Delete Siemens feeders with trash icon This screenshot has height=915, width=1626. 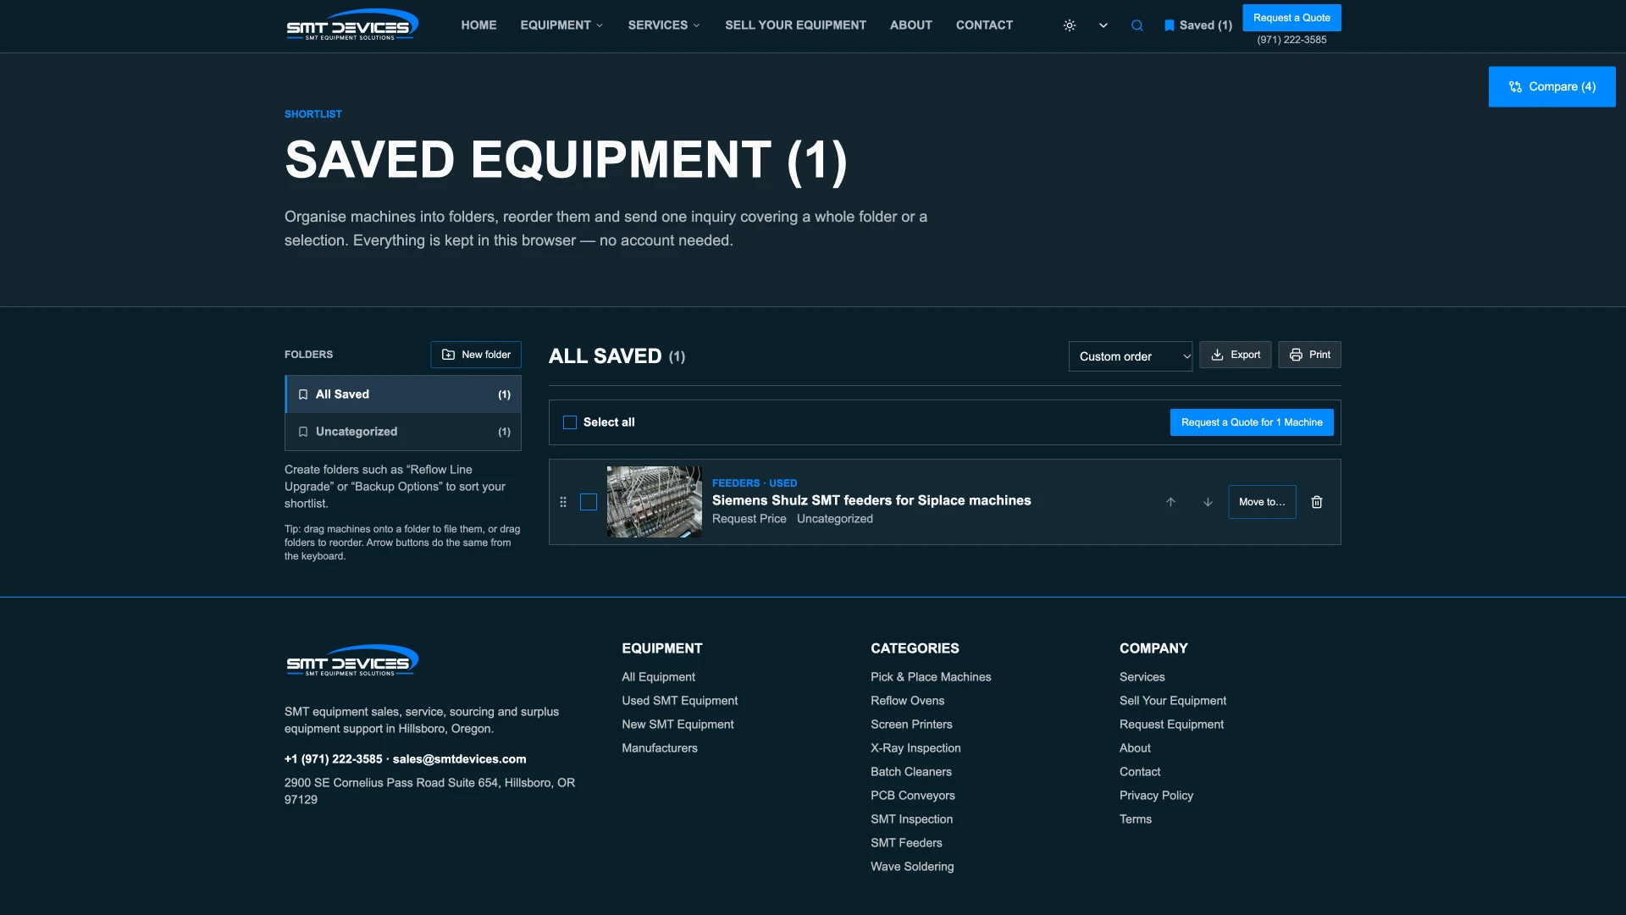1317,502
